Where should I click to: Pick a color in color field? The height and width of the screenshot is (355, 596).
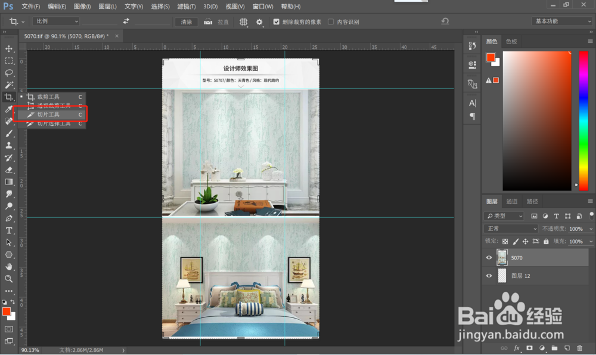537,121
